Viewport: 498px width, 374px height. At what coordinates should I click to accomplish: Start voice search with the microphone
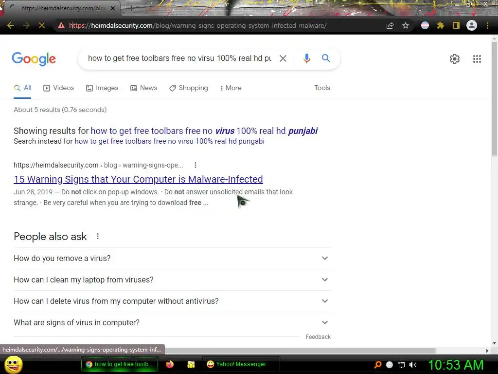click(x=306, y=58)
